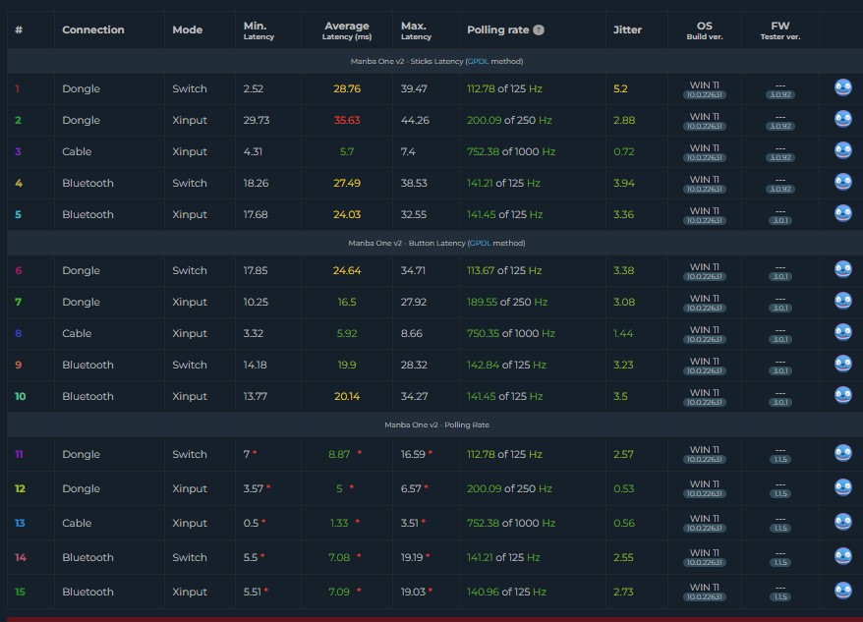Viewport: 863px width, 622px height.
Task: Click the Min. Latency column header
Action: (x=259, y=30)
